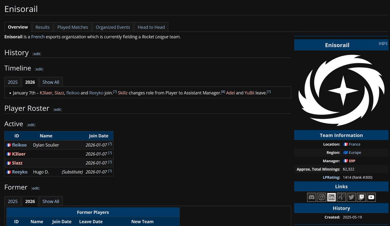This screenshot has height=226, width=390.
Task: Select Show All in the Former tabs
Action: [51, 201]
